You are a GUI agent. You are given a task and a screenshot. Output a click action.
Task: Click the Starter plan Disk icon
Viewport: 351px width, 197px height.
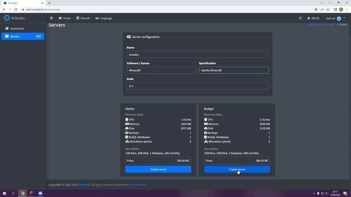pos(127,128)
